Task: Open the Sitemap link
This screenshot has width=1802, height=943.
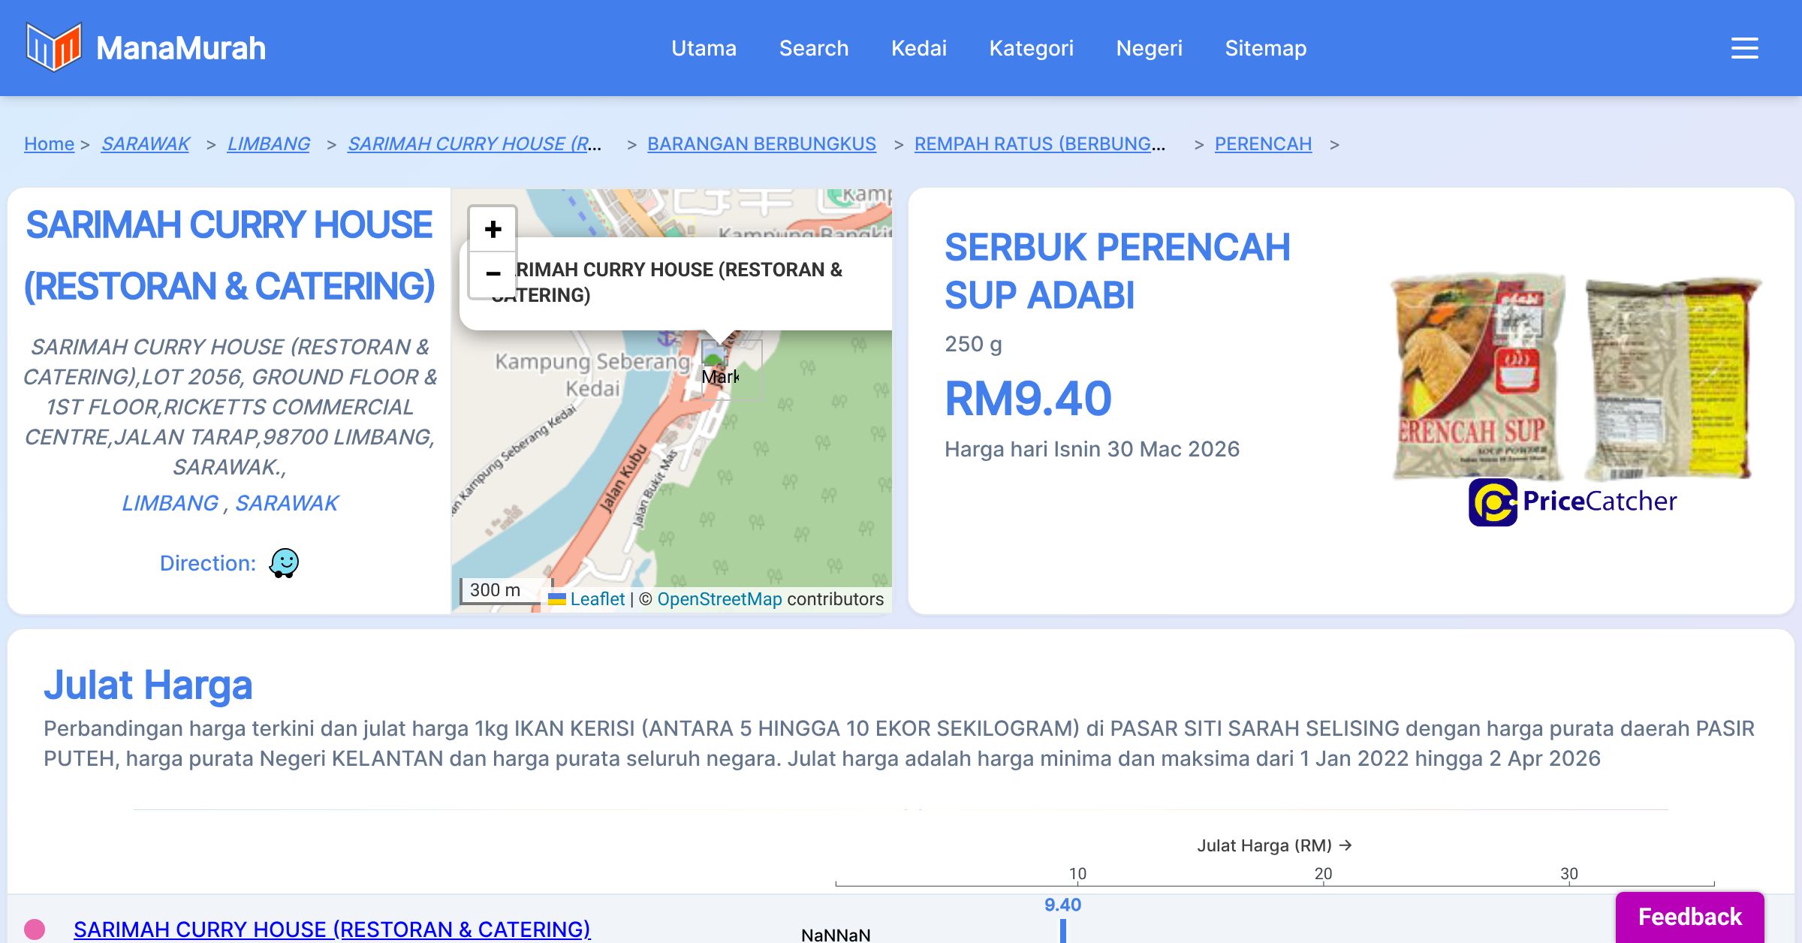Action: [1265, 48]
